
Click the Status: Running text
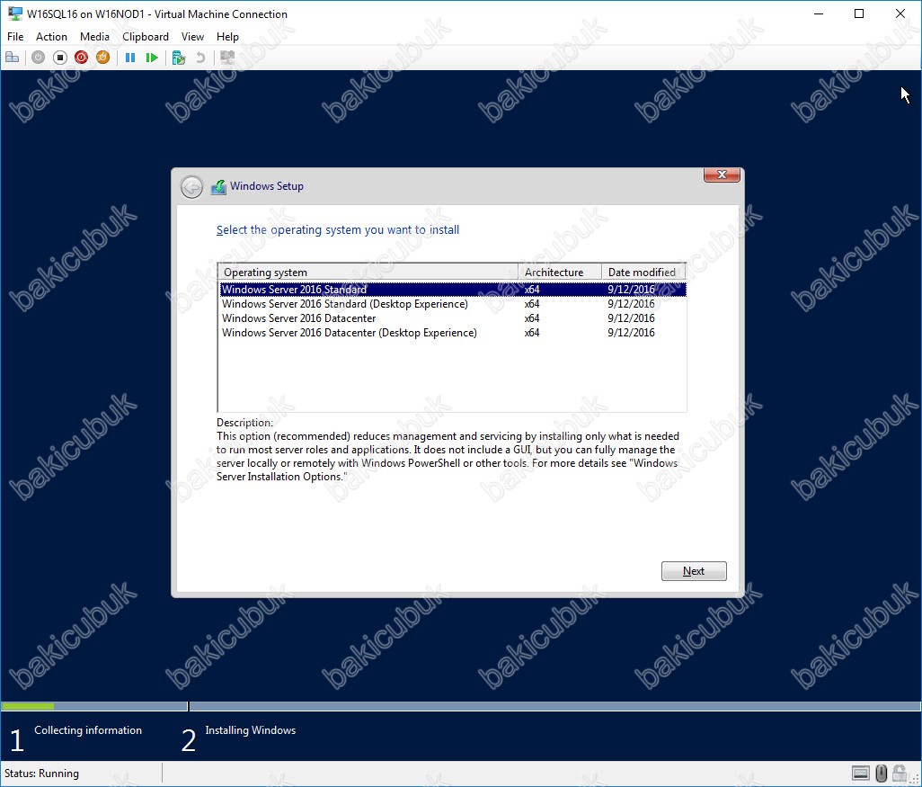tap(41, 773)
